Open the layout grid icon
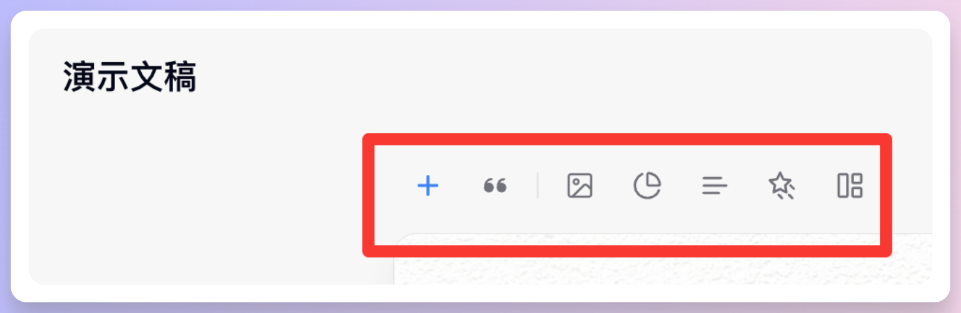The width and height of the screenshot is (961, 313). (x=849, y=186)
